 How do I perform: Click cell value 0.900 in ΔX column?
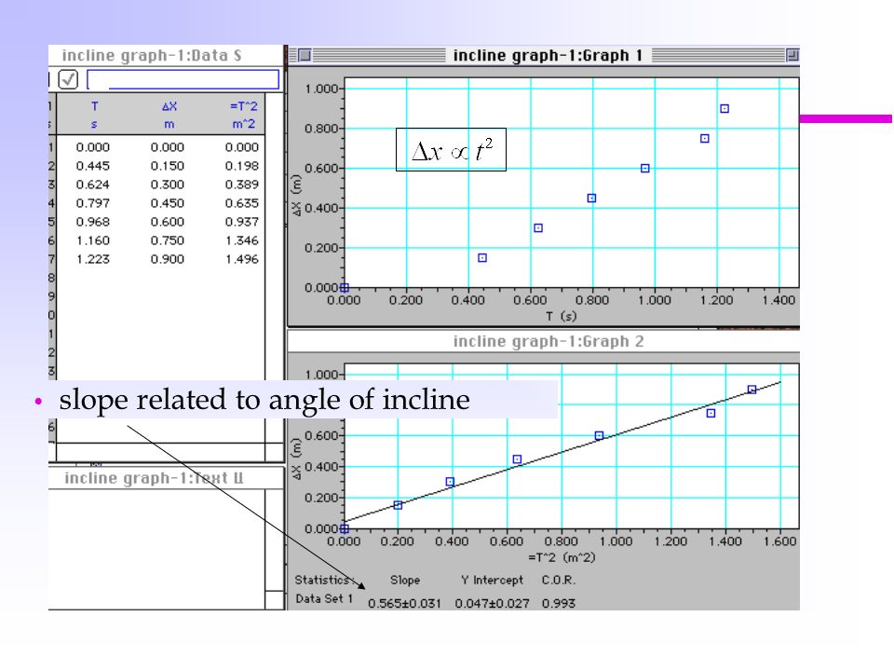point(167,259)
